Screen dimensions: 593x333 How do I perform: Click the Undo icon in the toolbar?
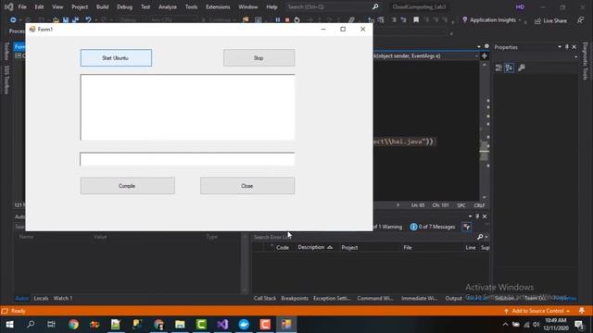pos(88,19)
